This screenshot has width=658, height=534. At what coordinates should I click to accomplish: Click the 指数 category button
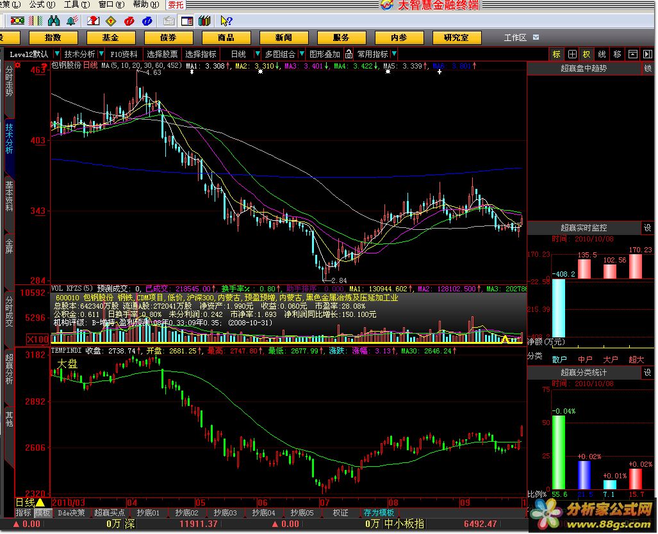pyautogui.click(x=53, y=38)
